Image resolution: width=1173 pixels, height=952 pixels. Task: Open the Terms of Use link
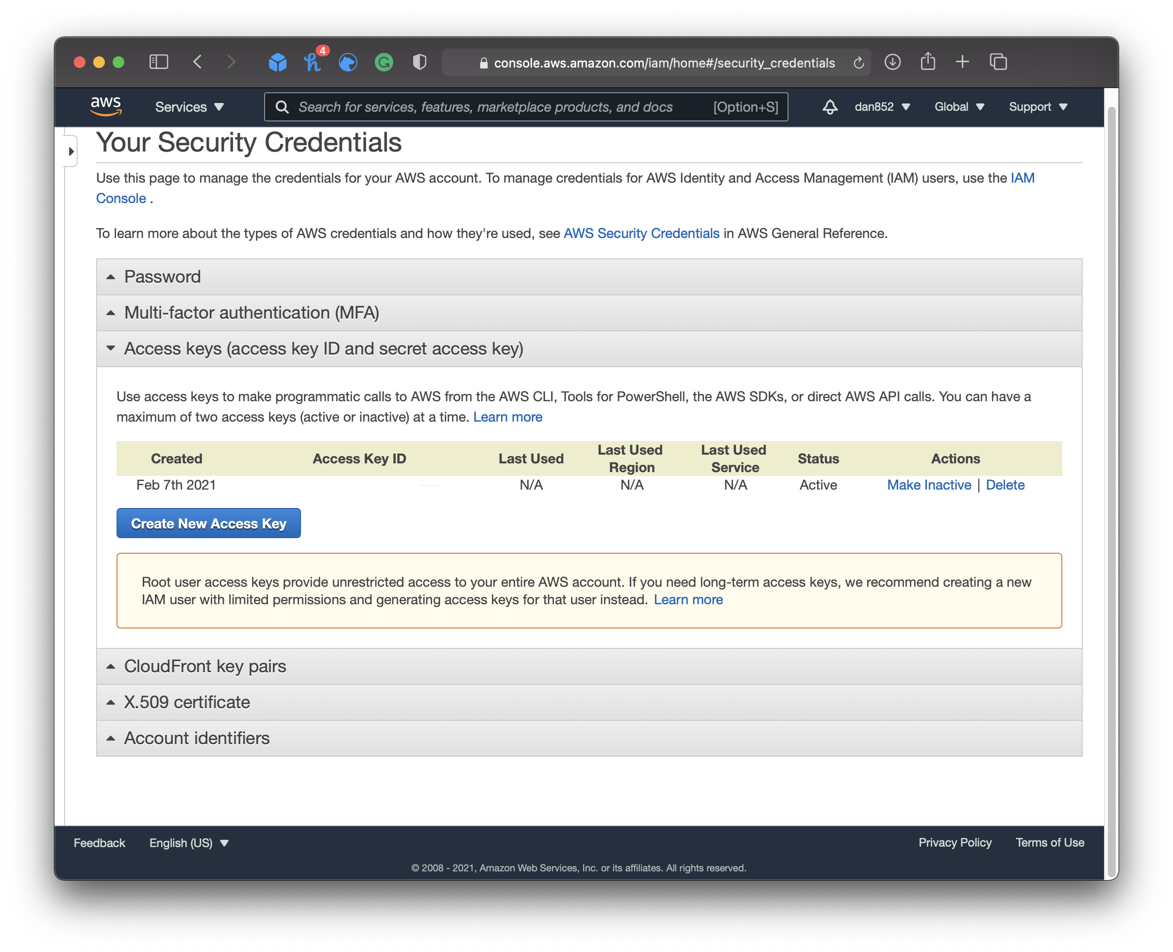point(1050,843)
